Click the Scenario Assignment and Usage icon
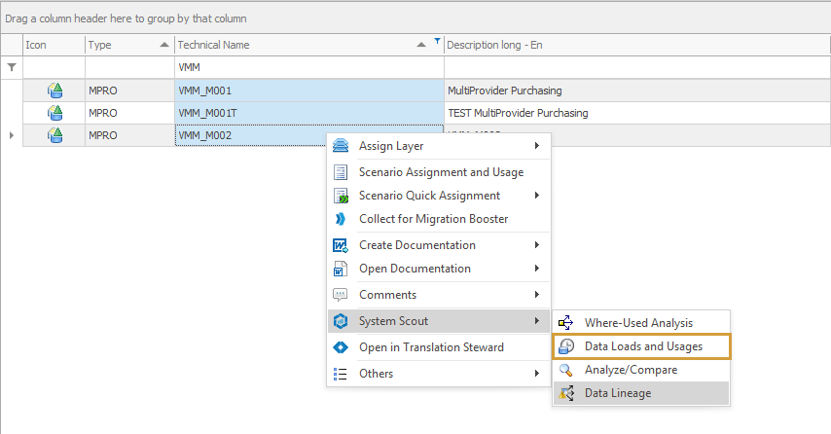 tap(341, 172)
